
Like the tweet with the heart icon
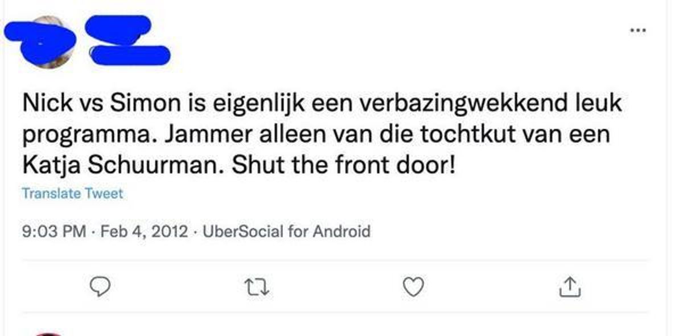pyautogui.click(x=413, y=288)
